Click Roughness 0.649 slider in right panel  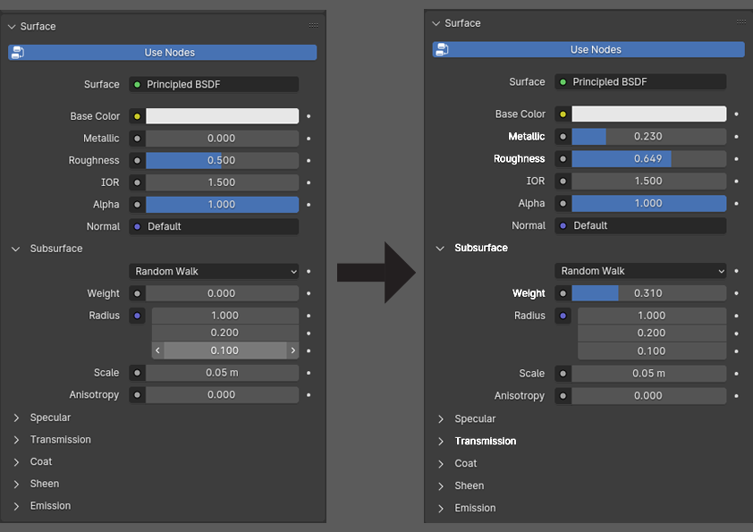click(x=648, y=159)
